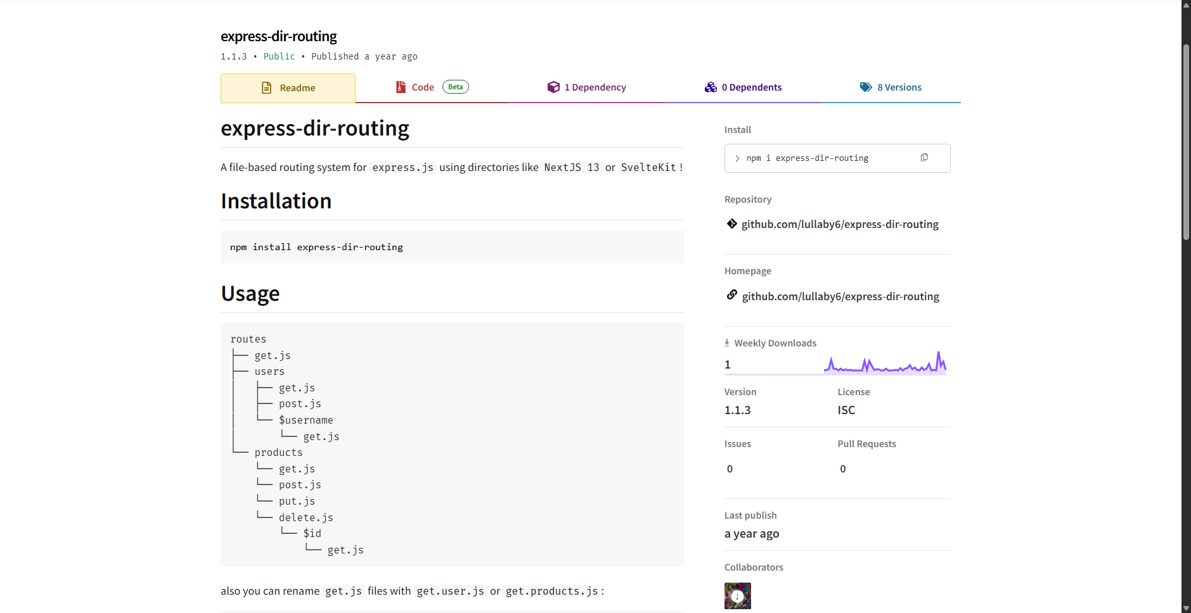Click the express-dir-routing README heading
Screen dimensions: 1191x613
315,129
